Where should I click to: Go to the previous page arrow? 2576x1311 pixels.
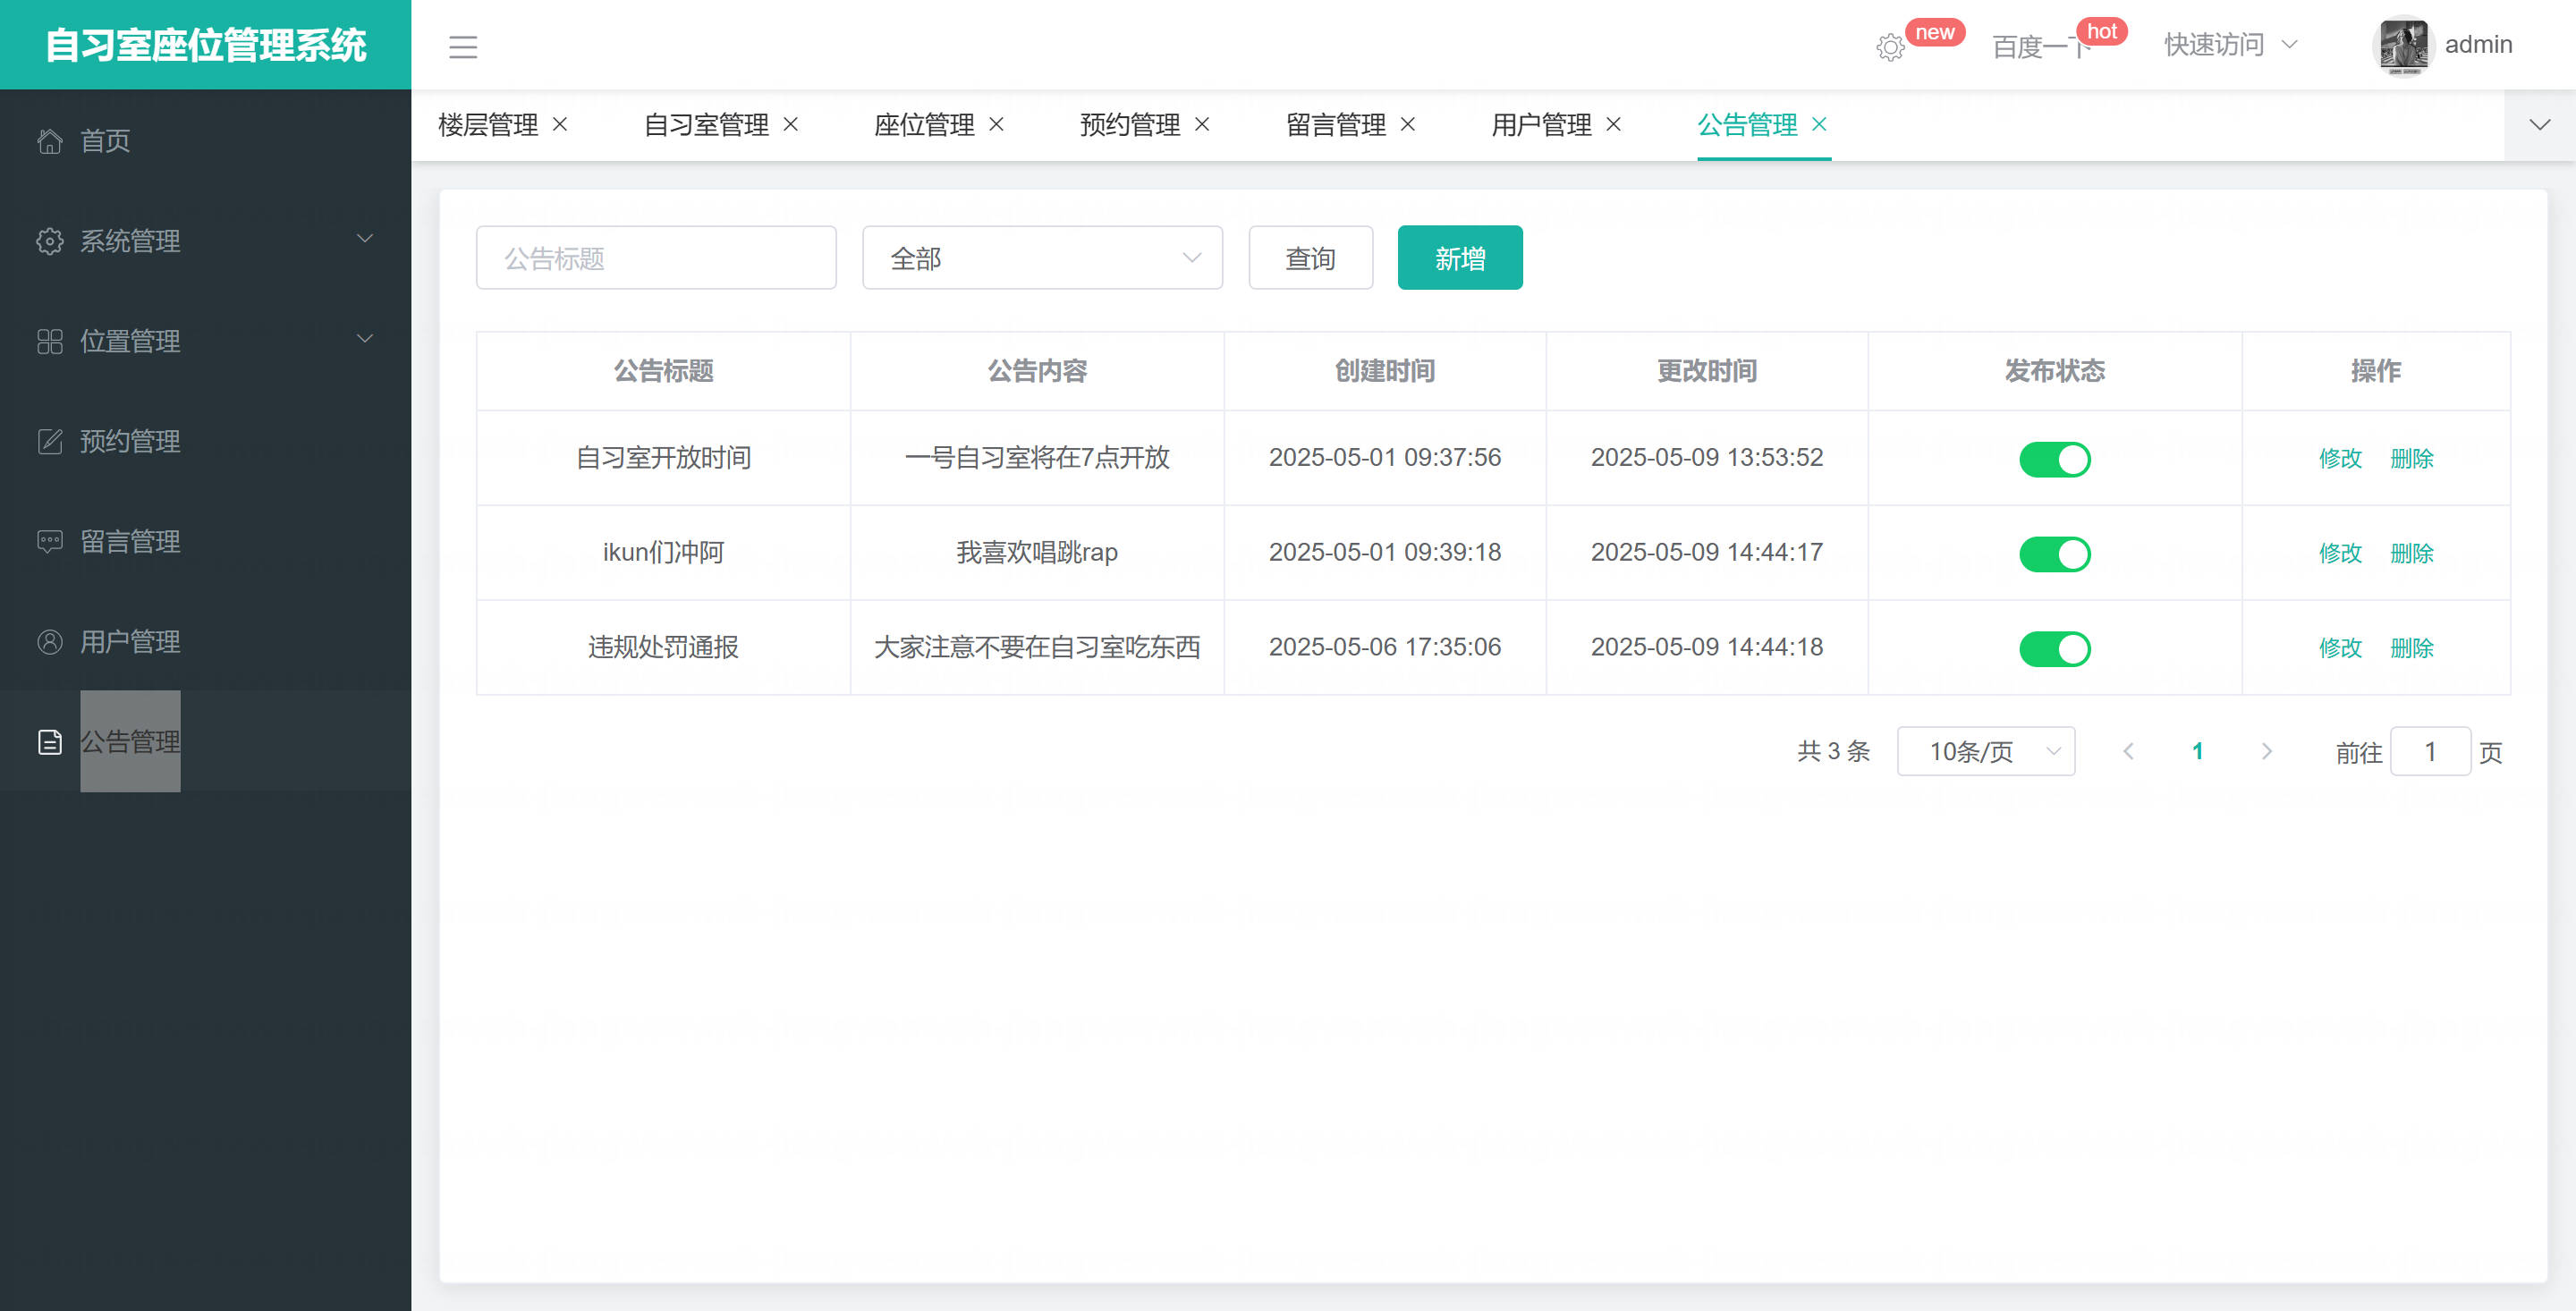point(2129,751)
